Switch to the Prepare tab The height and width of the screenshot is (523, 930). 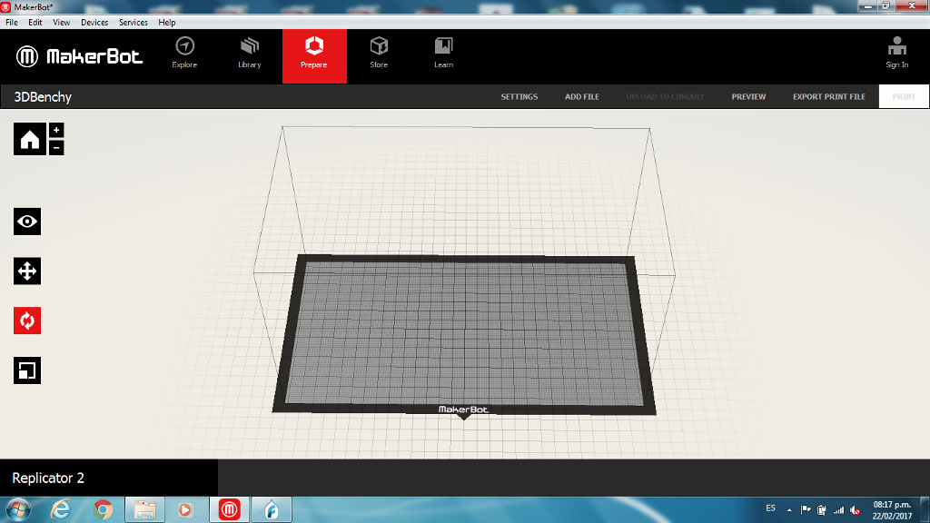click(x=314, y=55)
